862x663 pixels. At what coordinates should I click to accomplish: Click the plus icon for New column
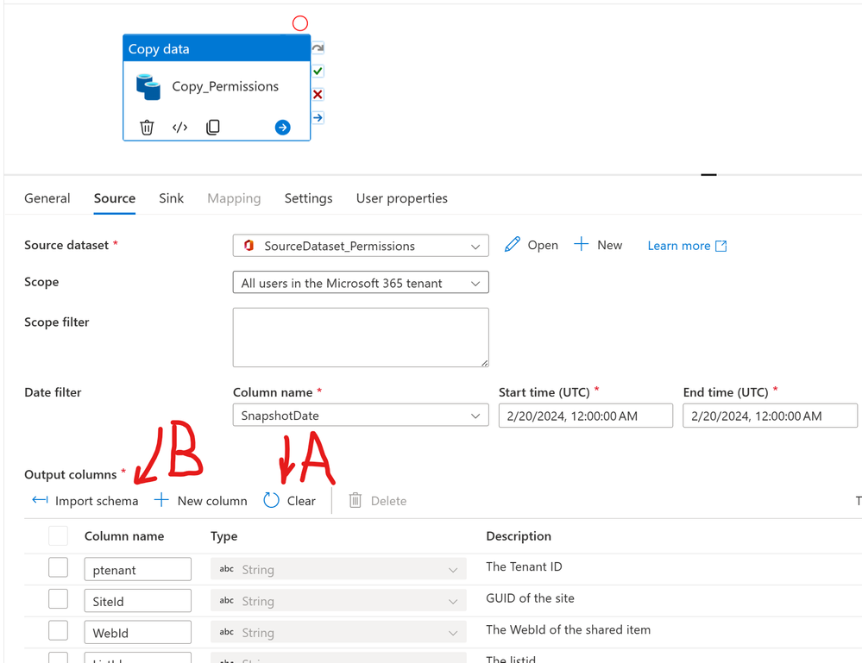[x=161, y=500]
